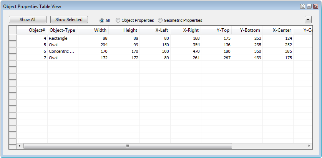
Task: Select row header for object 7 Oval
Action: (x=13, y=57)
